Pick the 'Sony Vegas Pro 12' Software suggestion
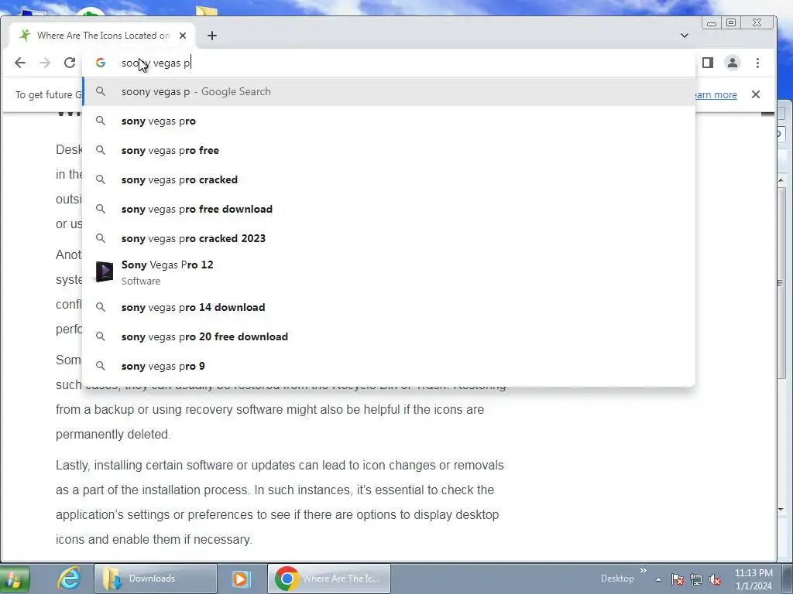This screenshot has width=793, height=594. coord(389,272)
